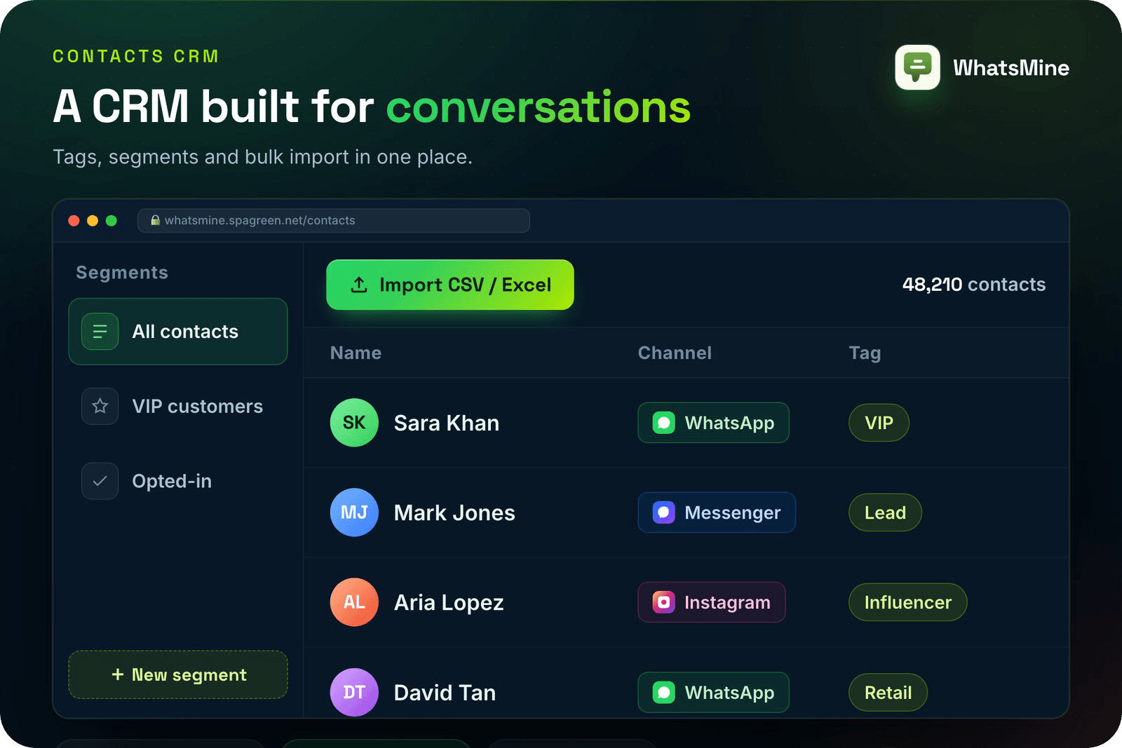Click the green window maximize dot
The image size is (1122, 748).
coord(111,221)
